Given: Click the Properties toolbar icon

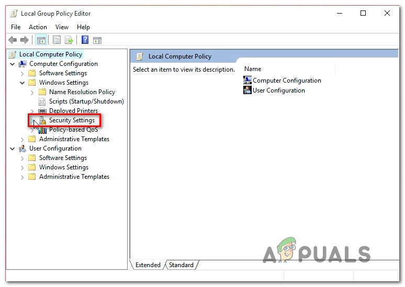Looking at the screenshot, I should (x=57, y=40).
